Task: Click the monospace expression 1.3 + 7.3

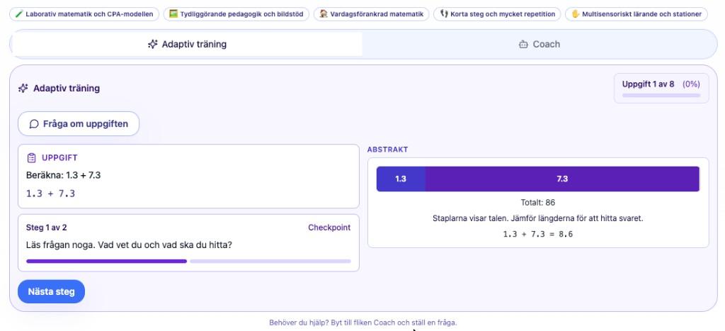Action: point(50,193)
